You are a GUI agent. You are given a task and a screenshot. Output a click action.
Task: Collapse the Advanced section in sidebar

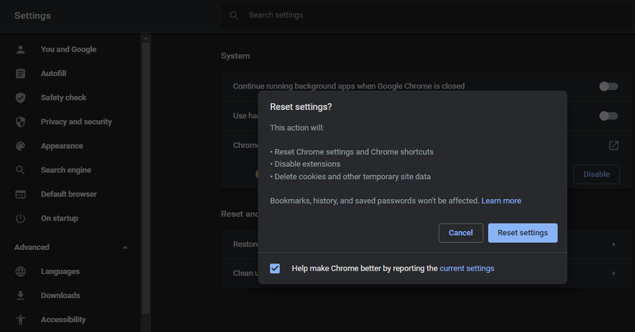pos(125,247)
